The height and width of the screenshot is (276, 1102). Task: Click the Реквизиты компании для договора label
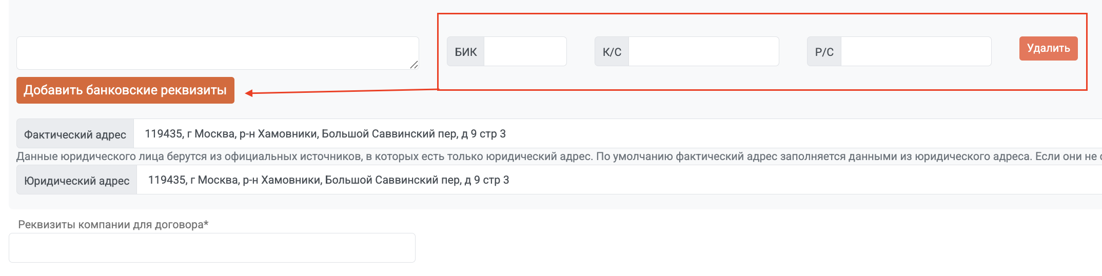[113, 225]
